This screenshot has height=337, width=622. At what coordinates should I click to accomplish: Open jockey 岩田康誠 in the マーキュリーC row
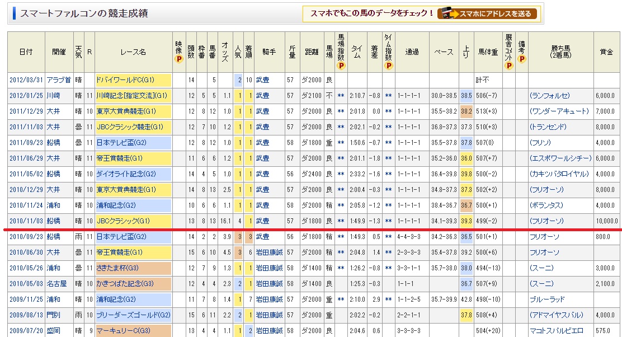point(269,331)
